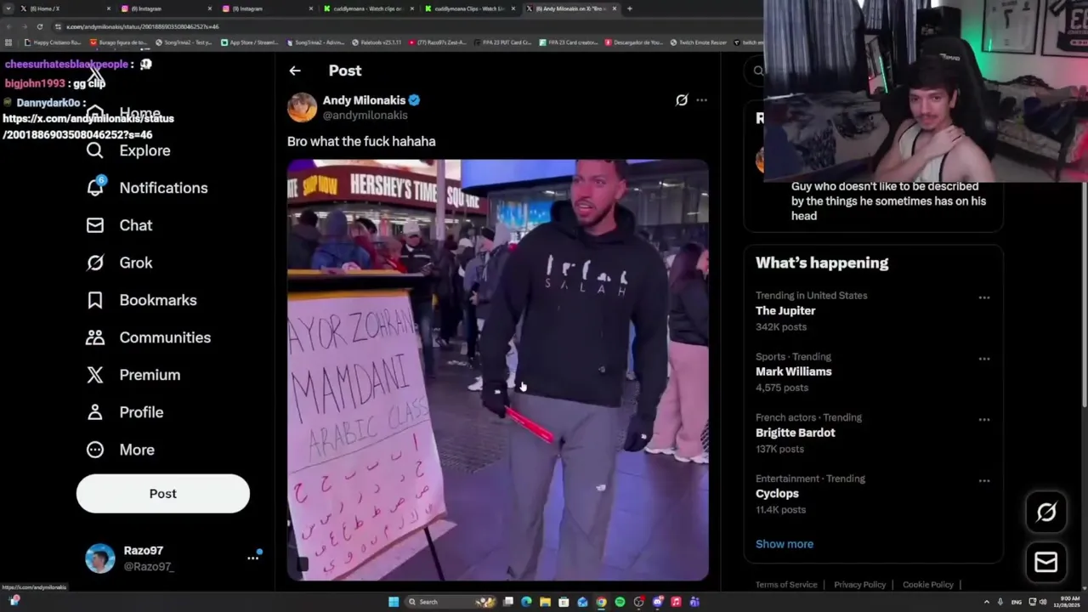Open the taskbar clock and date

click(1065, 602)
